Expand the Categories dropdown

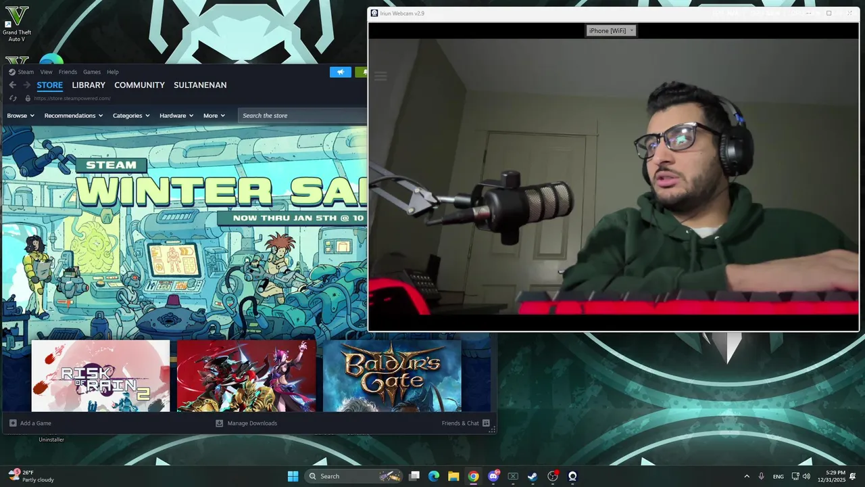(x=132, y=116)
